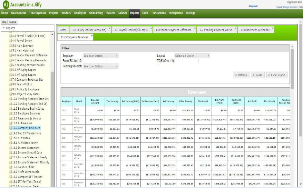
Task: Open the Employer dropdown
Action: point(101,56)
